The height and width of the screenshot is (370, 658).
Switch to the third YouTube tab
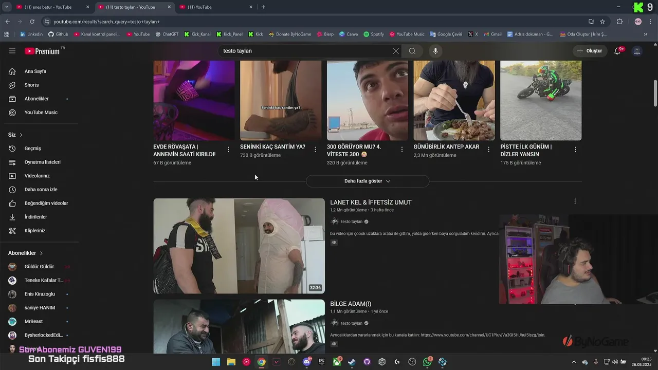tap(216, 7)
